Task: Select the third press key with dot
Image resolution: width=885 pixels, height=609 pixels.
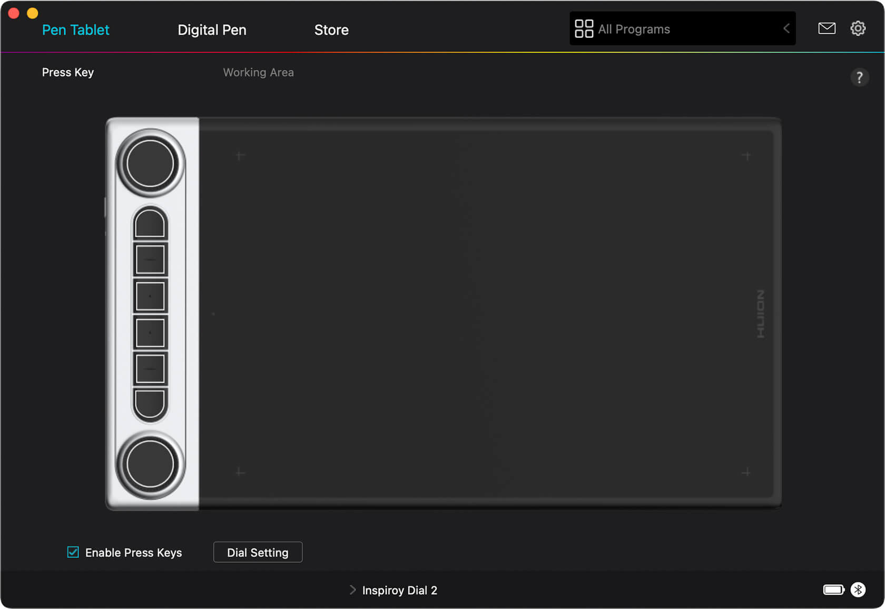Action: coord(150,296)
